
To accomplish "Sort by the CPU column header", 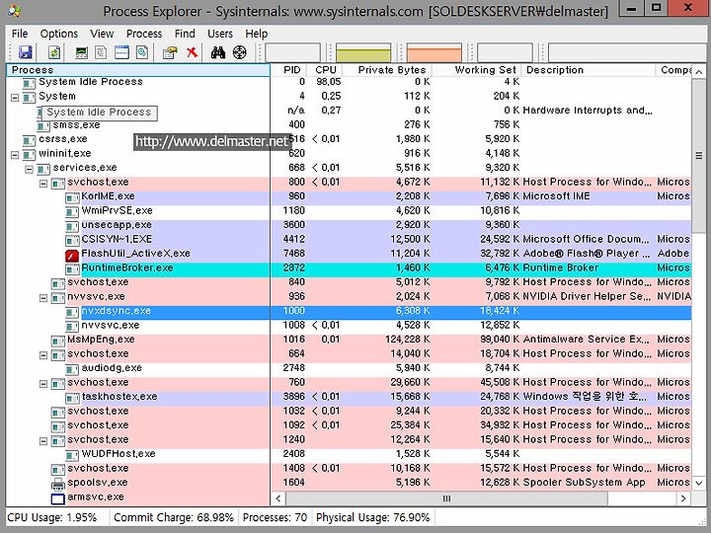I will click(x=325, y=70).
